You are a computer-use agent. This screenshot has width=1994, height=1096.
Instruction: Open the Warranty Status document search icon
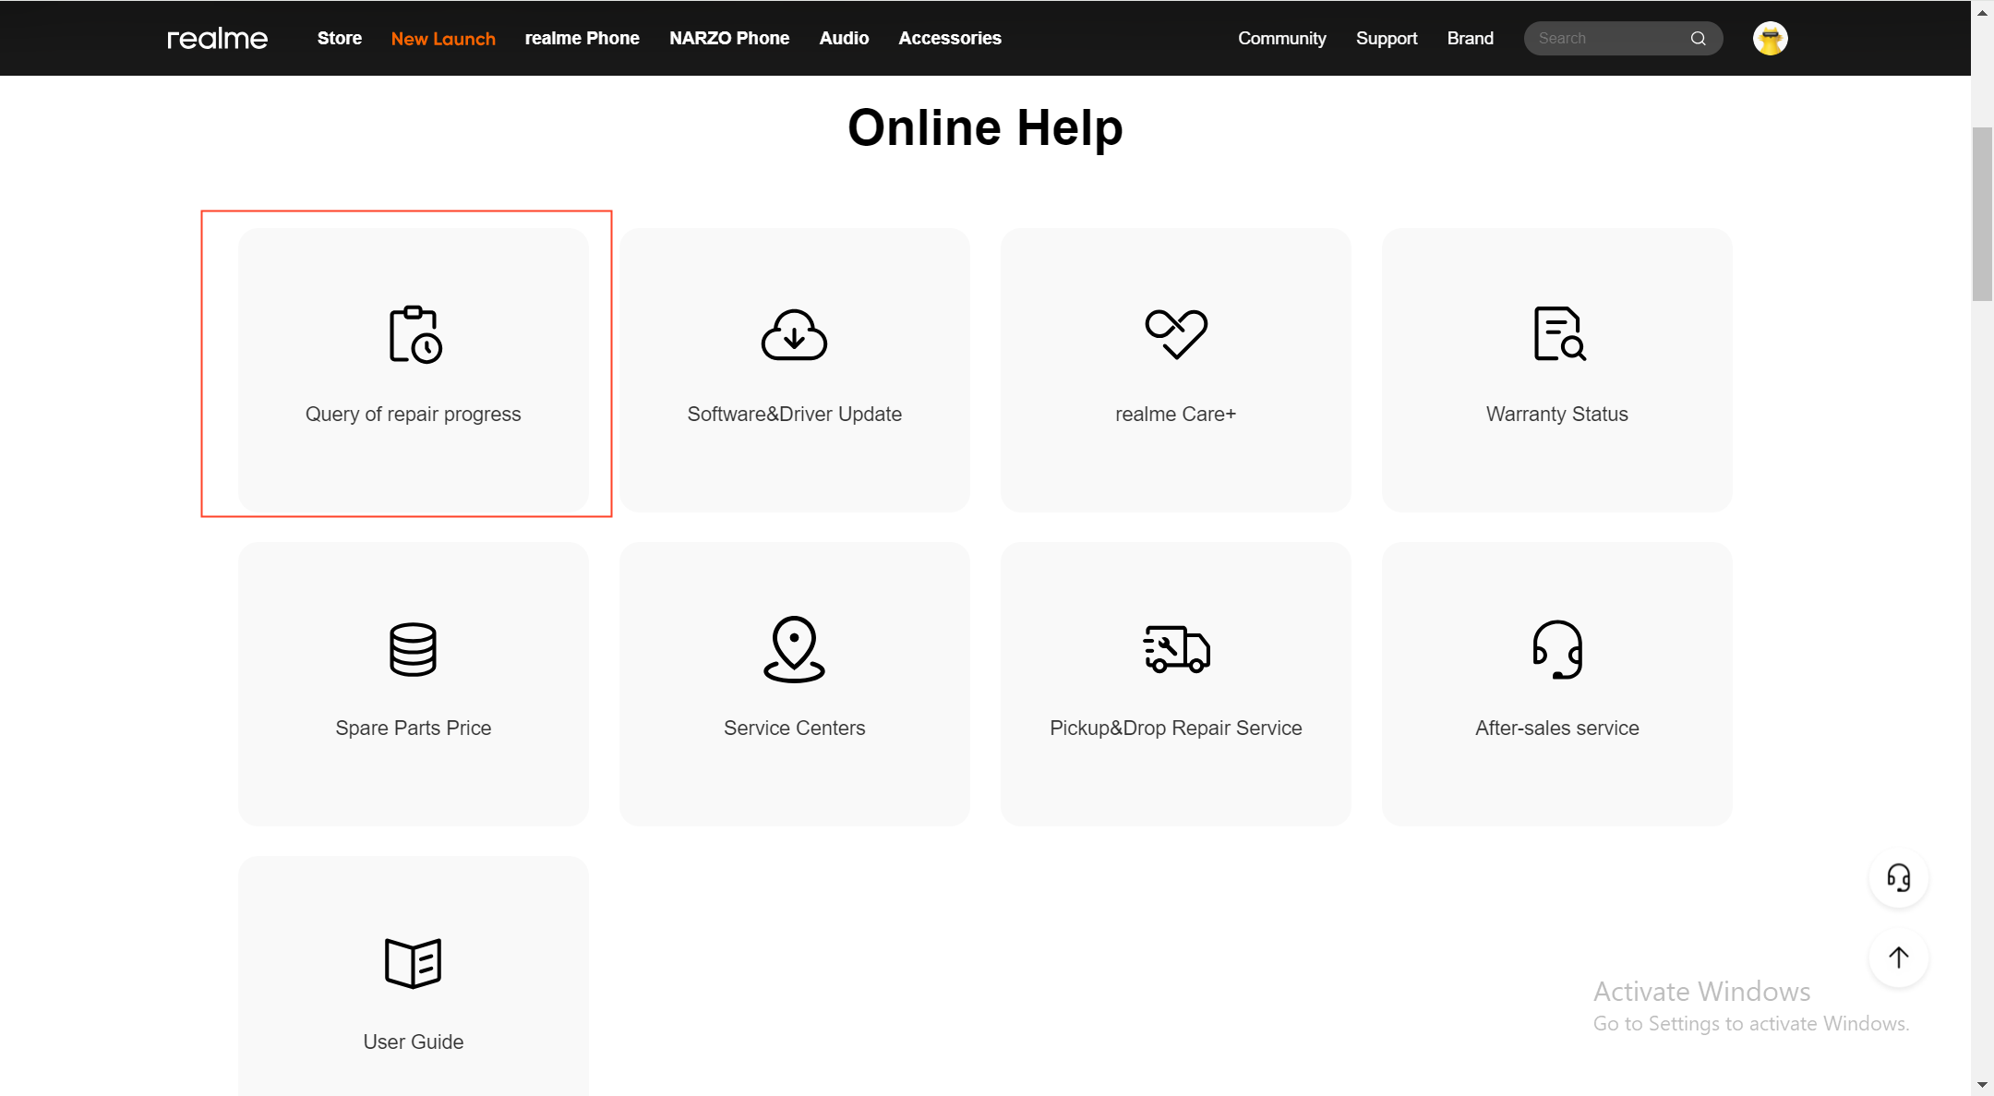(x=1558, y=333)
